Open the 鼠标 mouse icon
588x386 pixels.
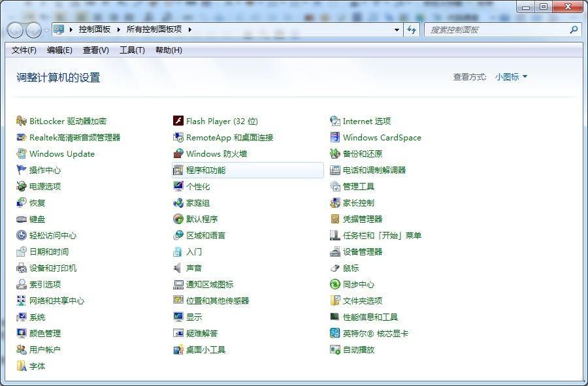click(335, 268)
